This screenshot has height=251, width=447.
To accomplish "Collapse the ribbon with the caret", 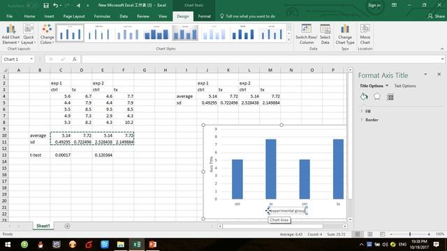I will pyautogui.click(x=442, y=49).
